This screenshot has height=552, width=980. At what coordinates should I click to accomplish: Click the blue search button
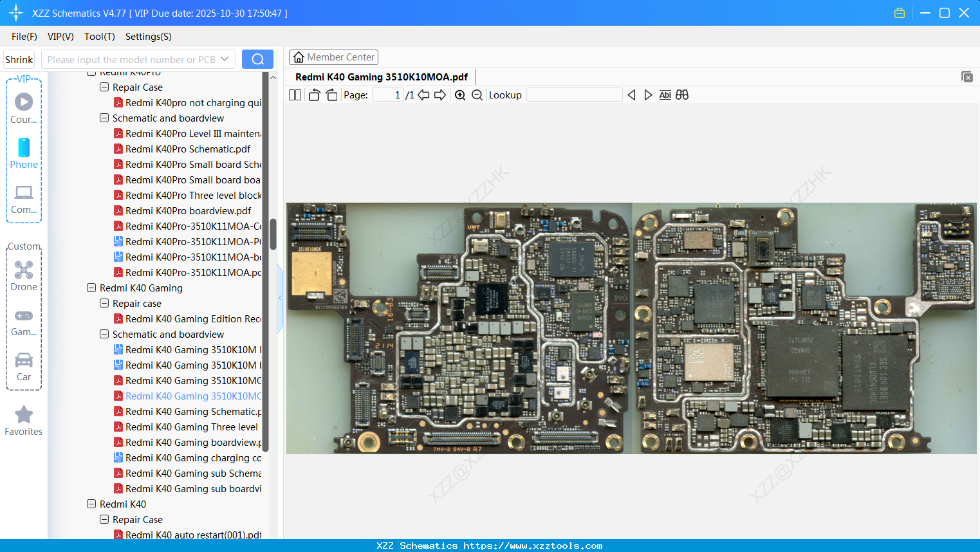257,59
